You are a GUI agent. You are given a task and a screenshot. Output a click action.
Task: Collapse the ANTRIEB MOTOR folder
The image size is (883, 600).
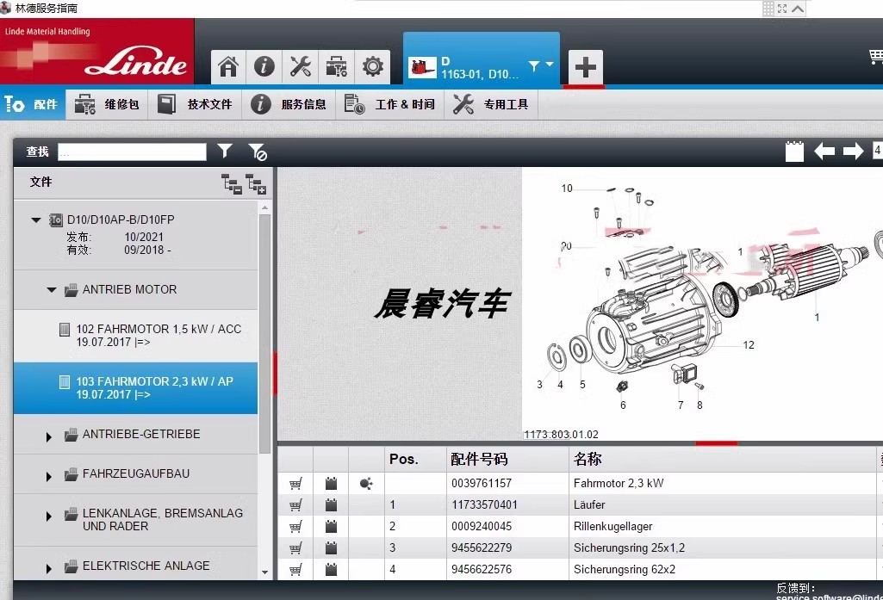pyautogui.click(x=52, y=290)
